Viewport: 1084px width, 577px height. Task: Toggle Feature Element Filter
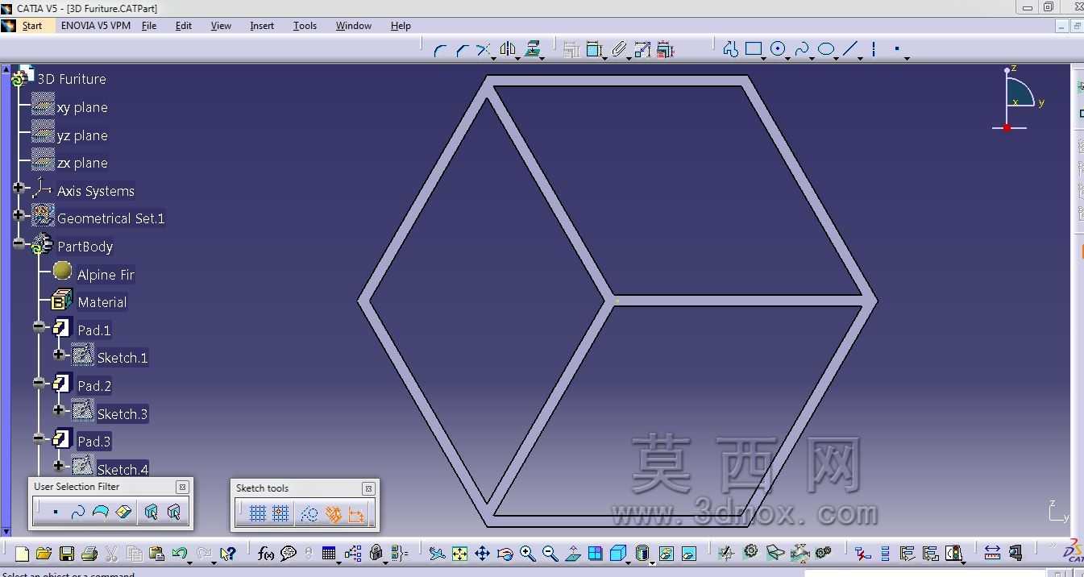click(x=151, y=512)
